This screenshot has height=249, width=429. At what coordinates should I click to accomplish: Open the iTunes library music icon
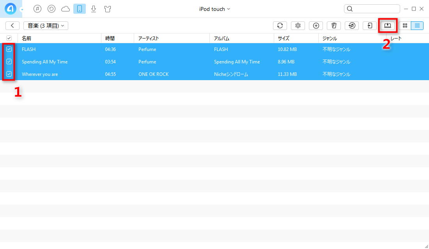pos(37,9)
